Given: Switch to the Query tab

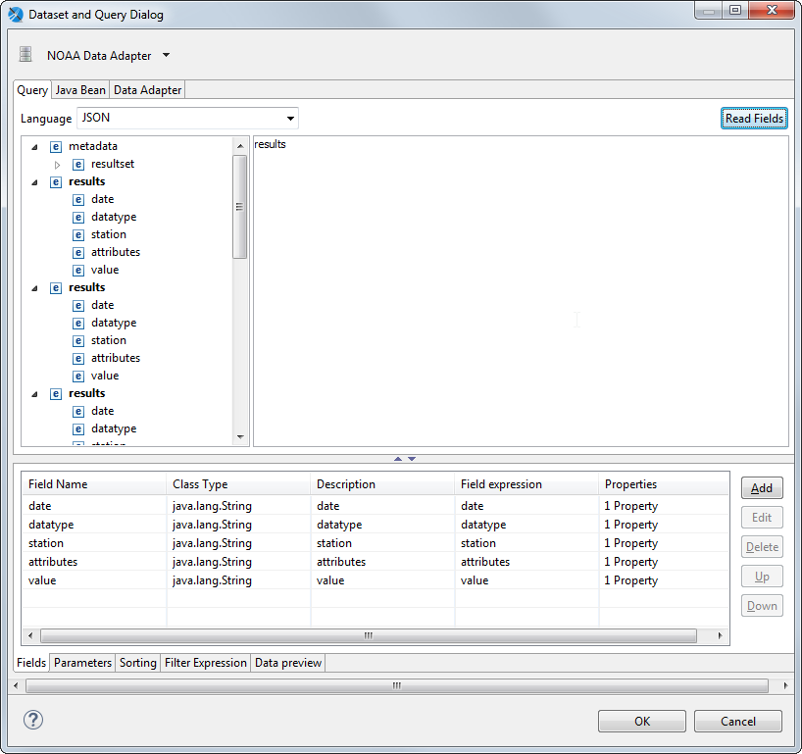Looking at the screenshot, I should click(32, 90).
